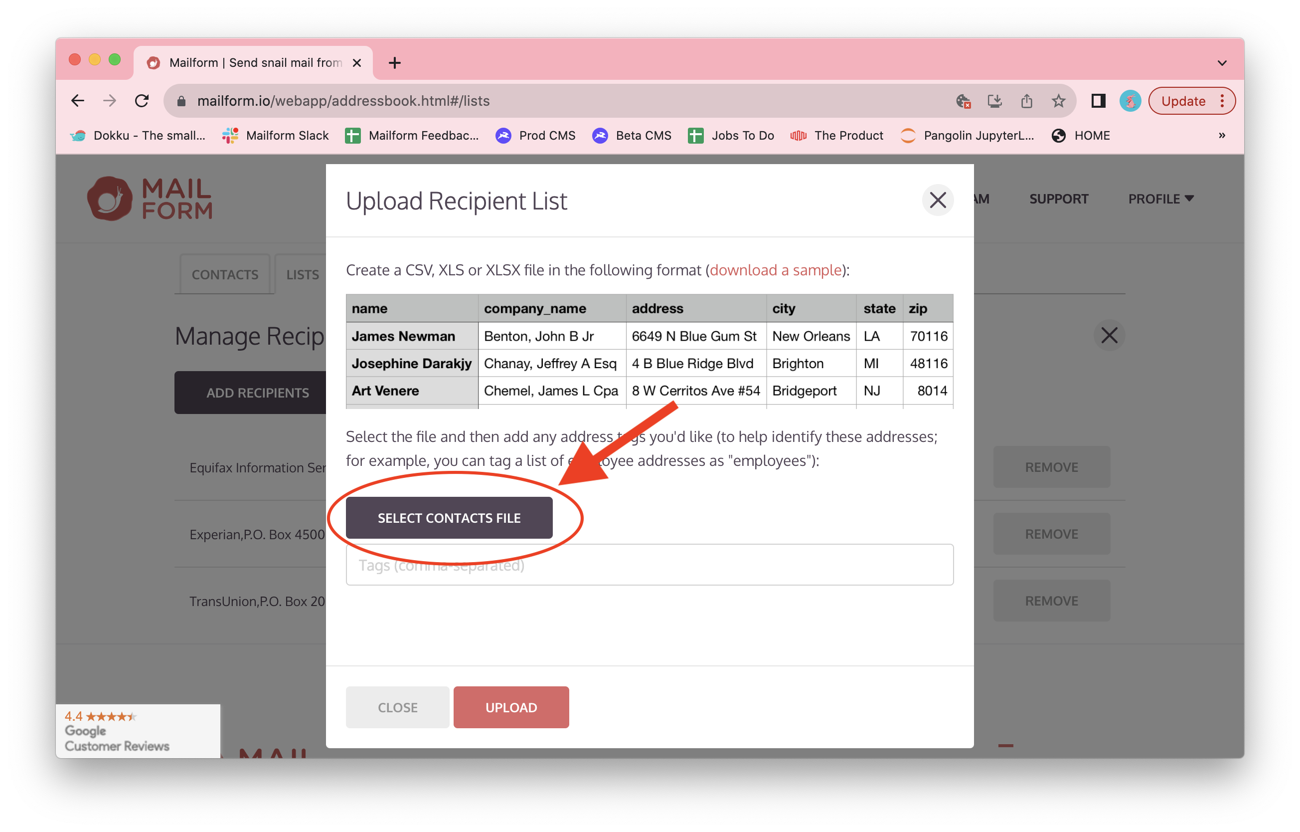Bookmark this page with the star icon
1300x832 pixels.
tap(1058, 100)
